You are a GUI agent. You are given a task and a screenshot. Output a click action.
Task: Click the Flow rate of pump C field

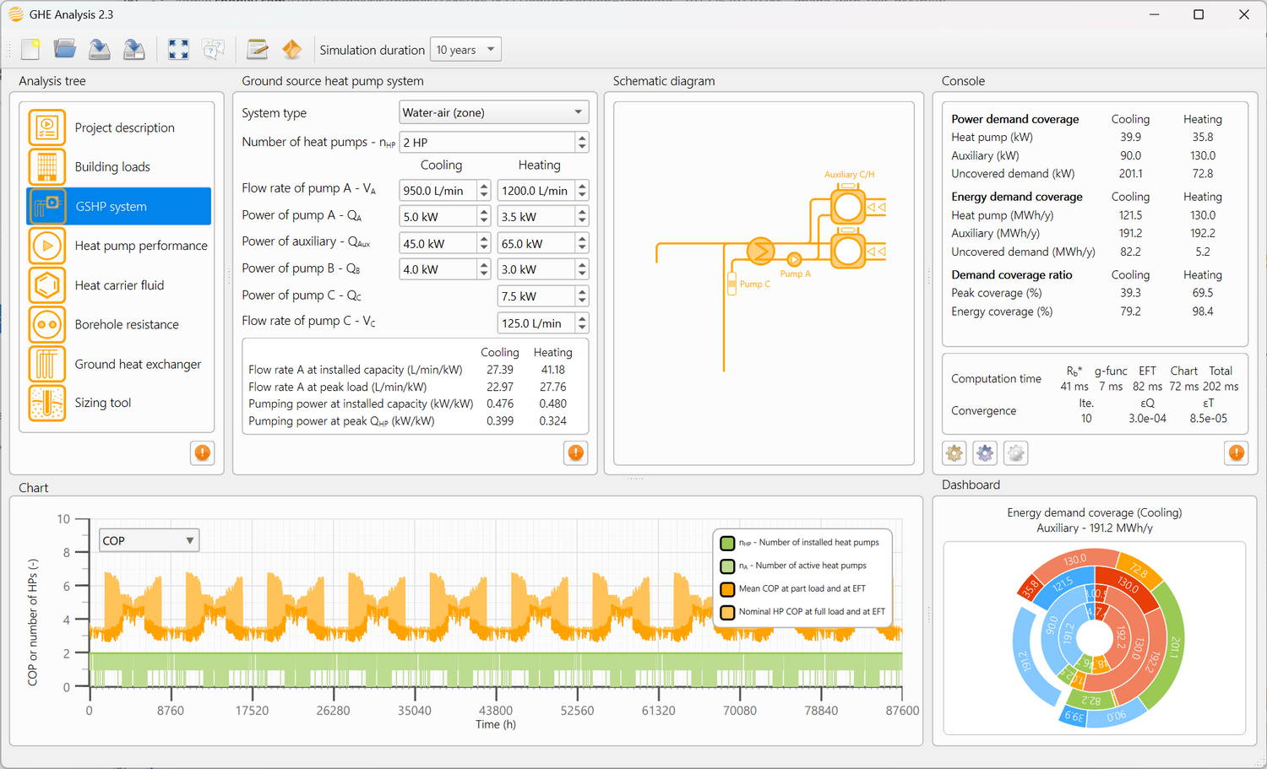(536, 323)
